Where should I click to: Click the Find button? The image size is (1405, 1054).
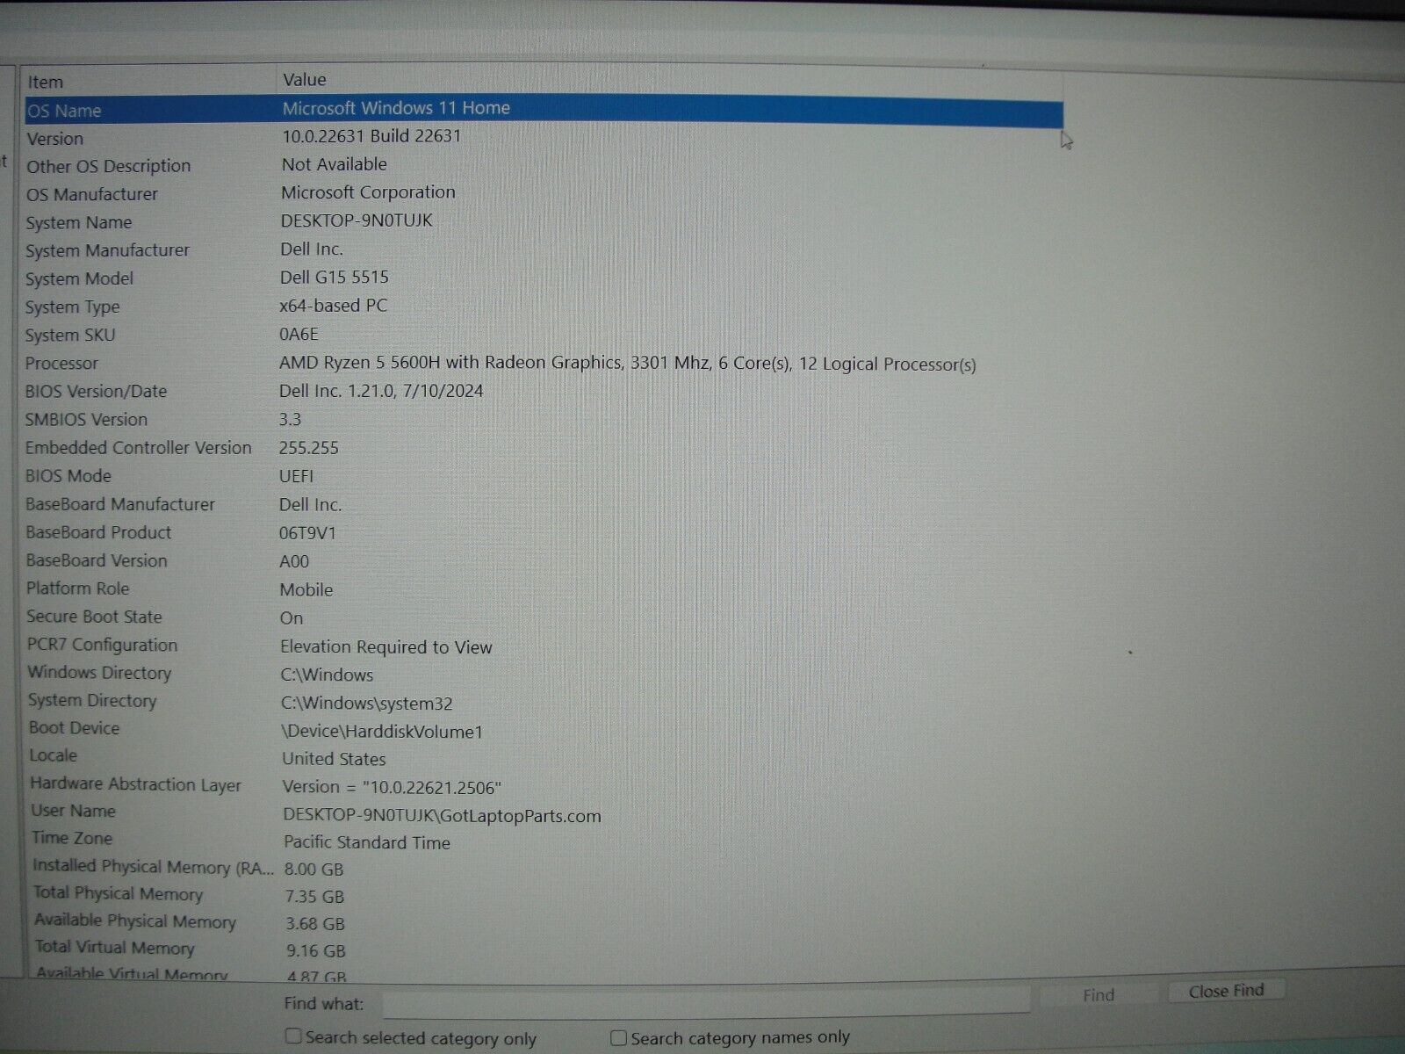(1099, 995)
